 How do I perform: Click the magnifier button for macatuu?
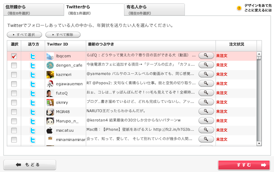click(206, 130)
